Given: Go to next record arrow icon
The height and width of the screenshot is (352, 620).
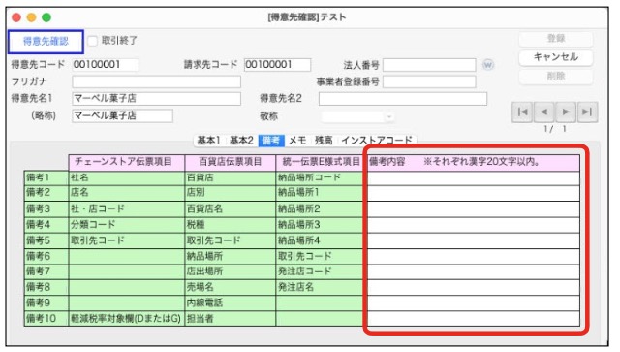Looking at the screenshot, I should 566,112.
